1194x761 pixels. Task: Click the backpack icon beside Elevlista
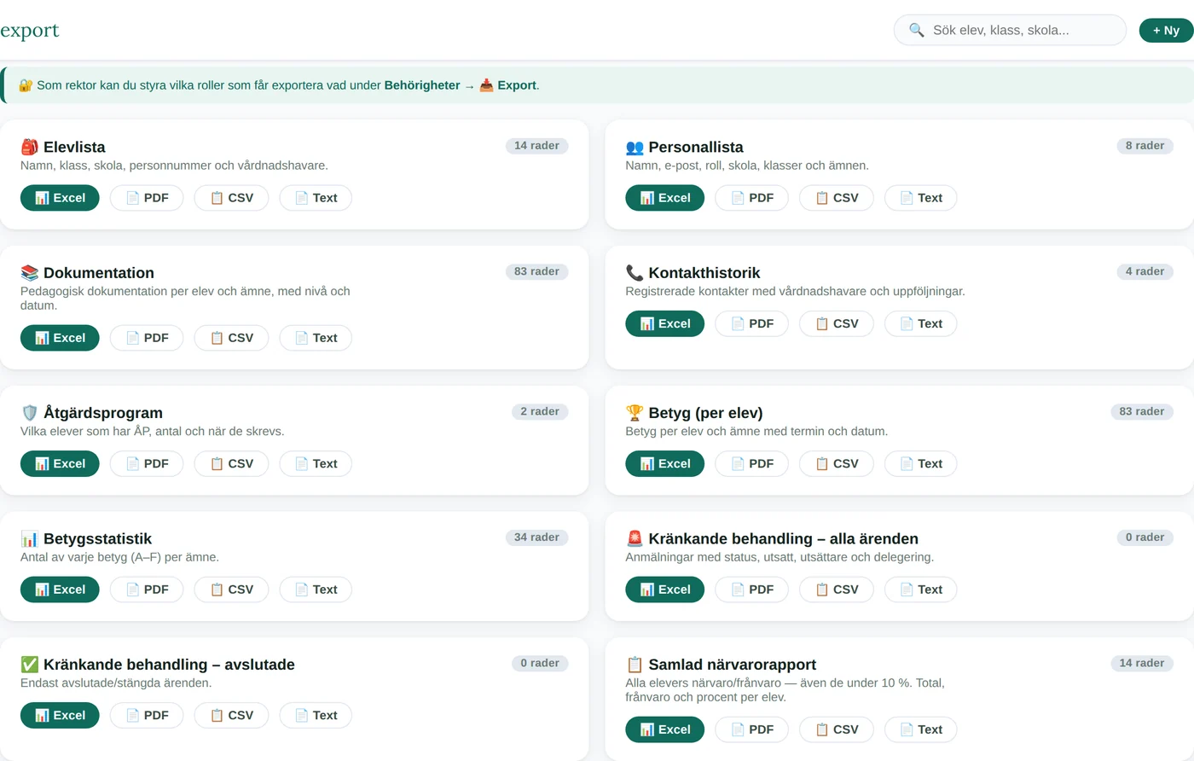coord(30,147)
